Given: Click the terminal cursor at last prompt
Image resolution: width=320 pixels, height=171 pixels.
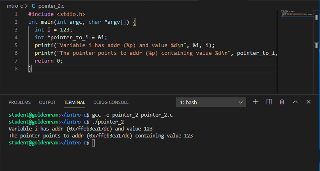Looking at the screenshot, I should click(x=94, y=143).
